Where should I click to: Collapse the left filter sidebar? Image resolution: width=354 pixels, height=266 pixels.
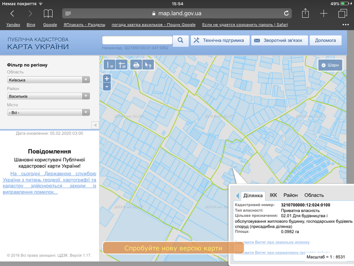click(95, 125)
